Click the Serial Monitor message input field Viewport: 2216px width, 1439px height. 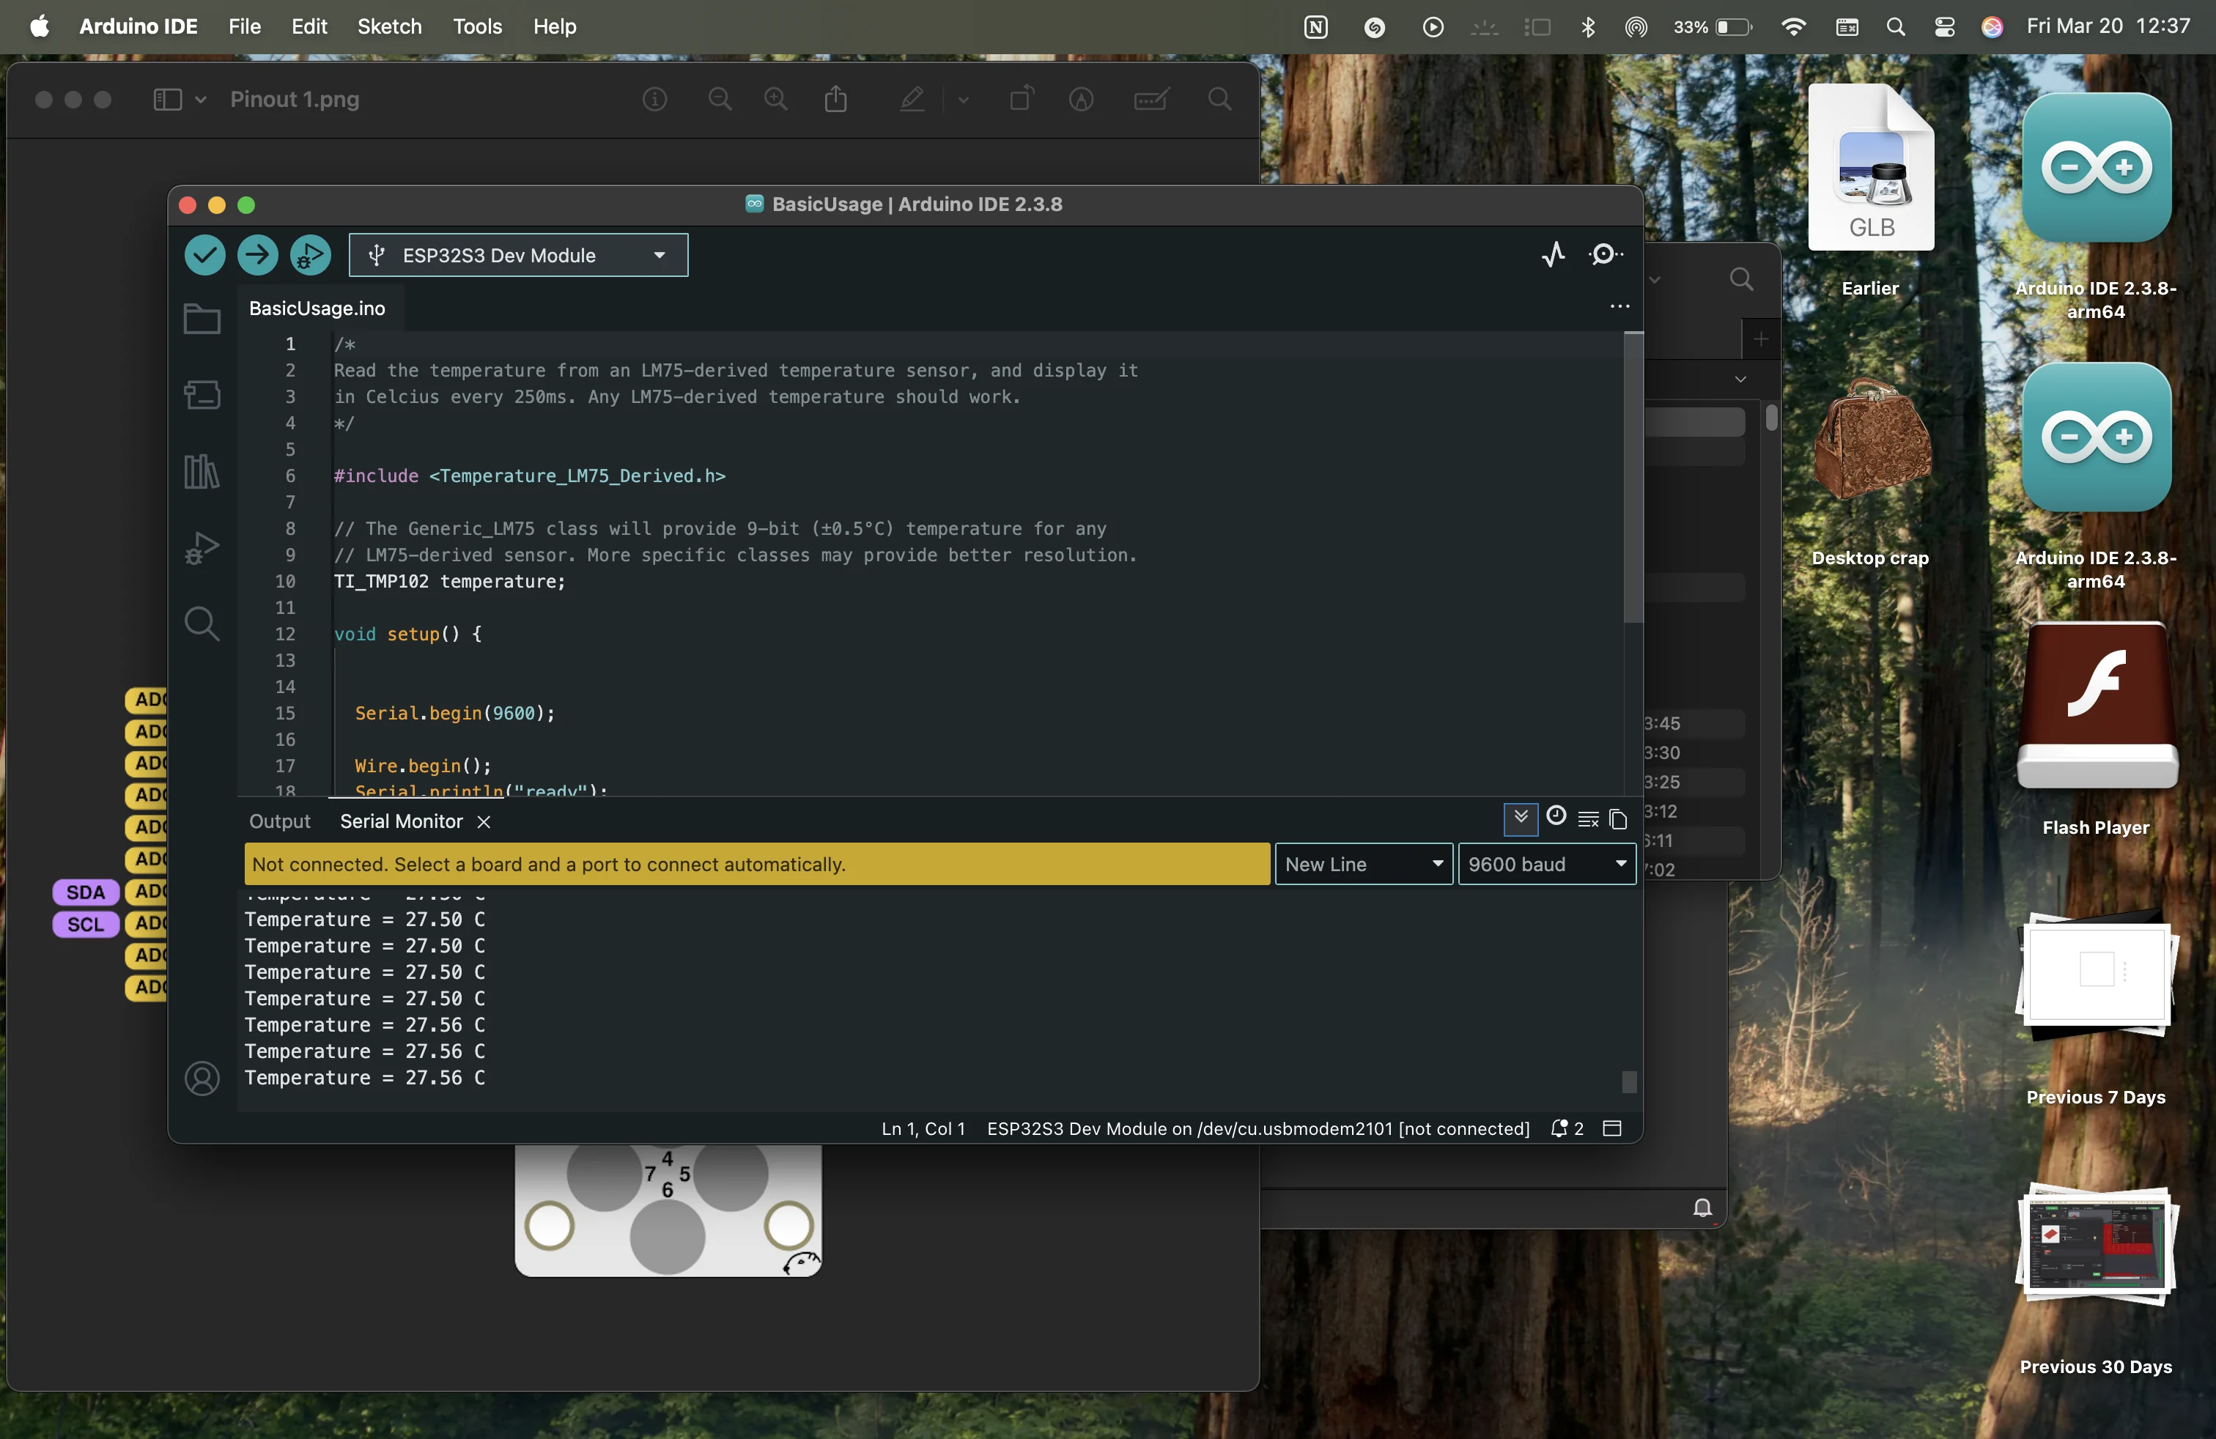[x=757, y=865]
